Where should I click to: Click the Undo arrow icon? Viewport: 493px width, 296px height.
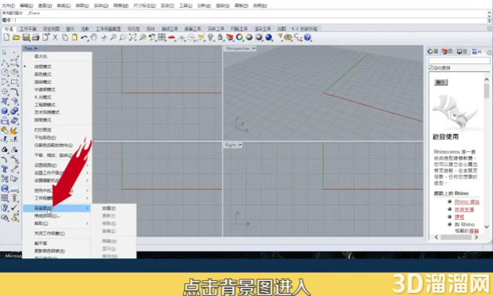coord(84,38)
